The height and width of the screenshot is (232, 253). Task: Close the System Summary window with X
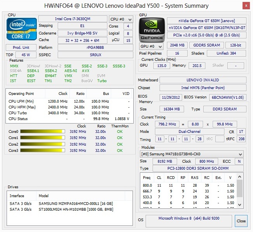pyautogui.click(x=246, y=6)
